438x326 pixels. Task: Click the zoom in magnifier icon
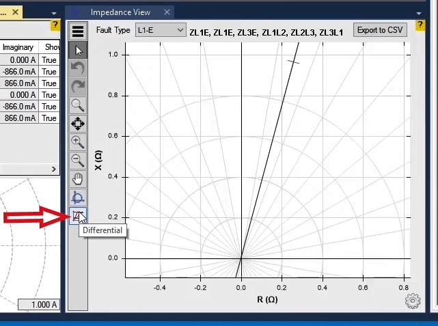click(78, 142)
